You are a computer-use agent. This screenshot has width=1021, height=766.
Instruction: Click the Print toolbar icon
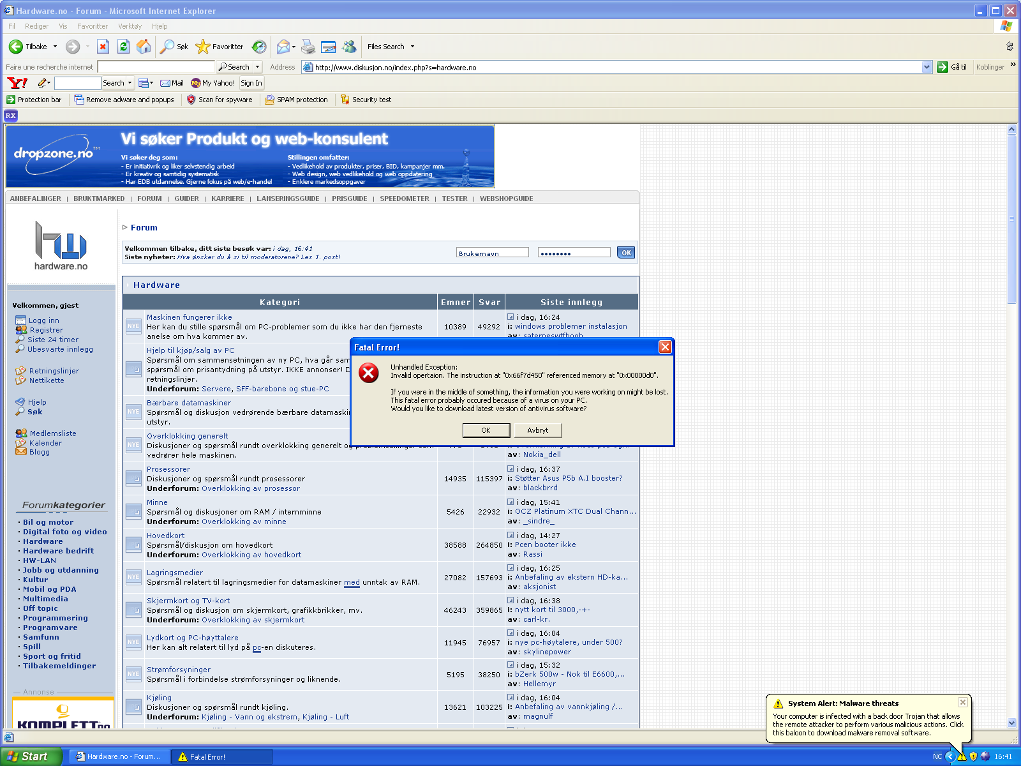[x=308, y=47]
